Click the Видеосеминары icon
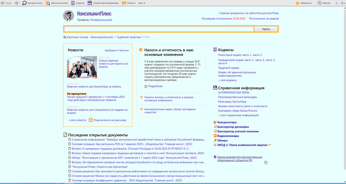 (x=215, y=136)
